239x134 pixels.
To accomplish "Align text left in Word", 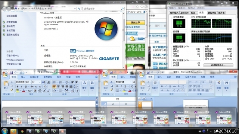I will point(54,86).
